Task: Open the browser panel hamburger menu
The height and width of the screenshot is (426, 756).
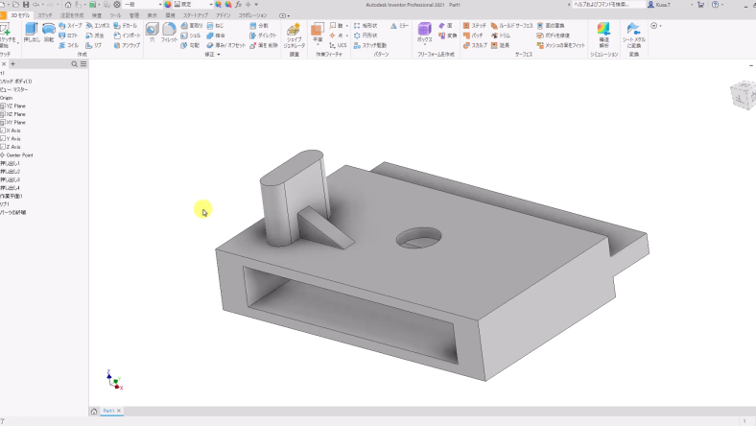Action: [83, 63]
